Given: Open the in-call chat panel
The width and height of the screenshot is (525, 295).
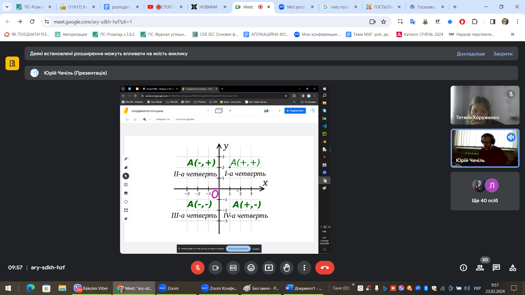Looking at the screenshot, I should point(496,268).
